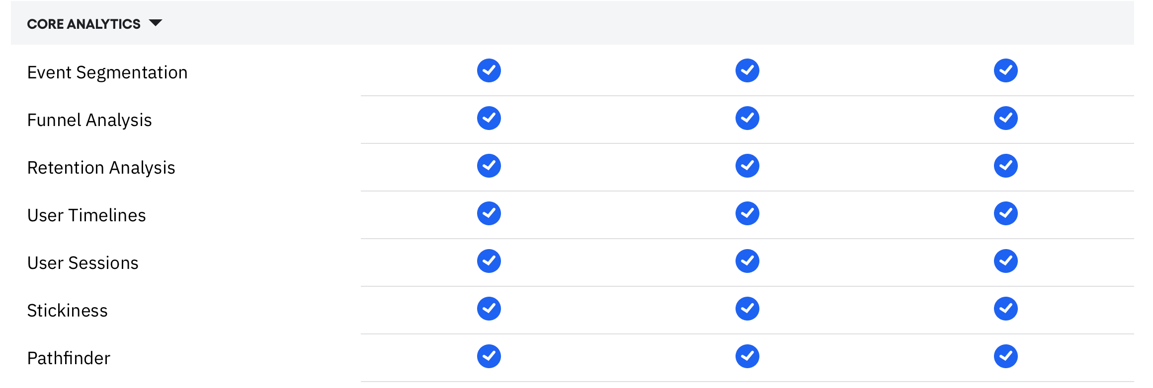This screenshot has height=388, width=1153.
Task: Click the Pathfinder feature name
Action: point(69,358)
